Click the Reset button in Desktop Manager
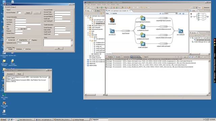Image resolution: width=216 pixels, height=121 pixels. point(19,74)
